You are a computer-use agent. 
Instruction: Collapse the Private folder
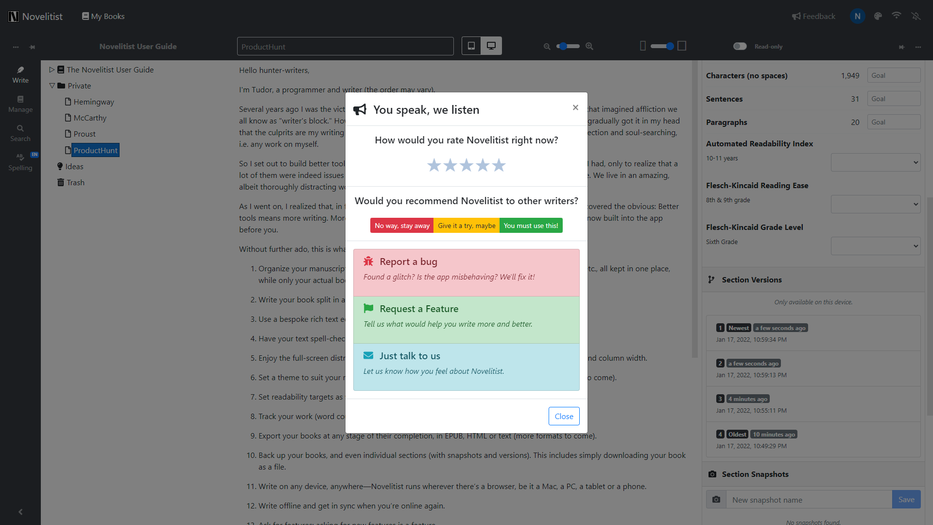(52, 86)
